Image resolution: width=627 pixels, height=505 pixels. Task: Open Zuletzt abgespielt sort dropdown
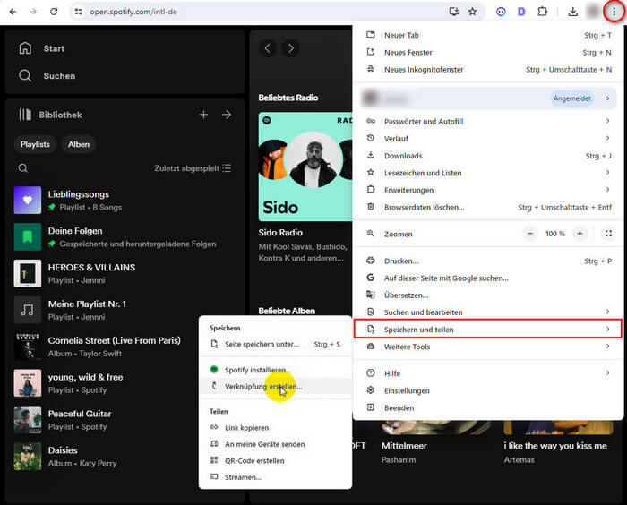point(193,168)
